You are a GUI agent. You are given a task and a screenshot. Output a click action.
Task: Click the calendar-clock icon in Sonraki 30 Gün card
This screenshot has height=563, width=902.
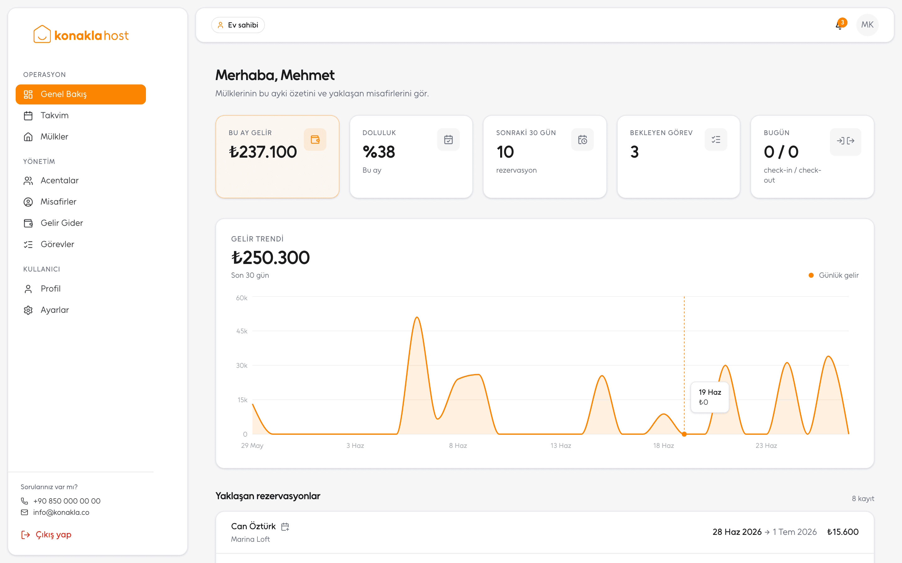[x=582, y=139]
